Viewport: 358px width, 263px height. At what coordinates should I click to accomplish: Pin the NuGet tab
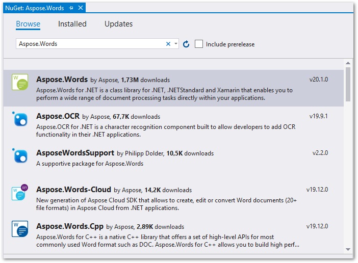(x=71, y=8)
